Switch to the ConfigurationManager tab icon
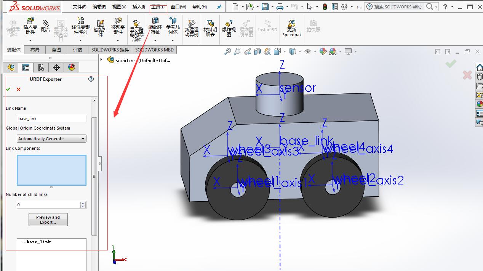 click(x=41, y=67)
